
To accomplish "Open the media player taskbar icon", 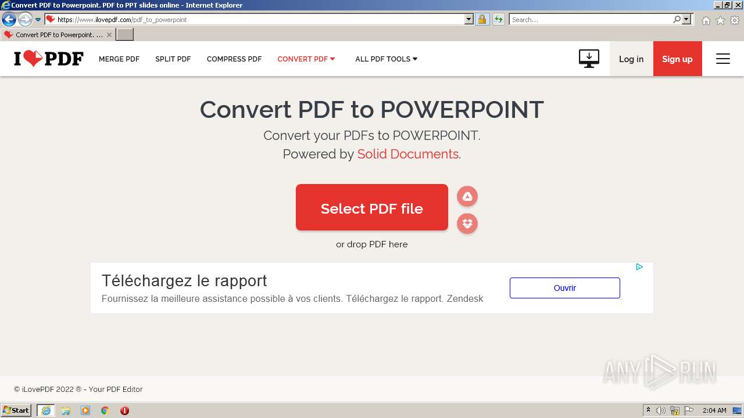I will 85,410.
